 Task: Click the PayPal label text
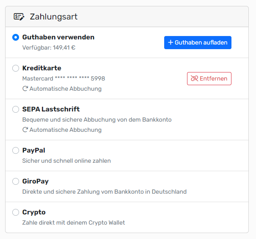pyautogui.click(x=34, y=150)
